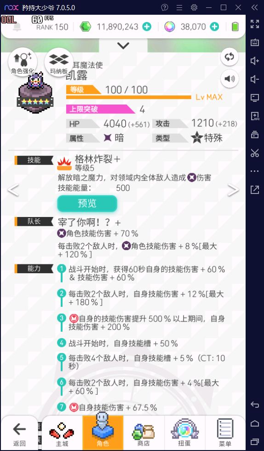This screenshot has height=451, width=264.
Task: Click Nox volume up icon
Action: tap(254, 61)
